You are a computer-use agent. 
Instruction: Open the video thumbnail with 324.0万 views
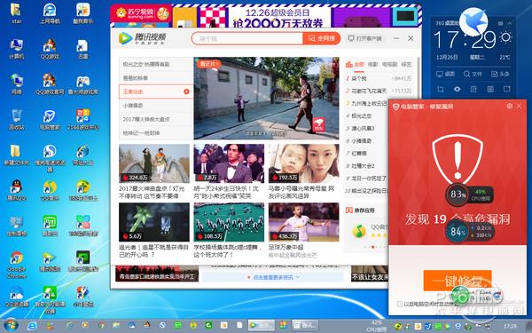point(154,163)
